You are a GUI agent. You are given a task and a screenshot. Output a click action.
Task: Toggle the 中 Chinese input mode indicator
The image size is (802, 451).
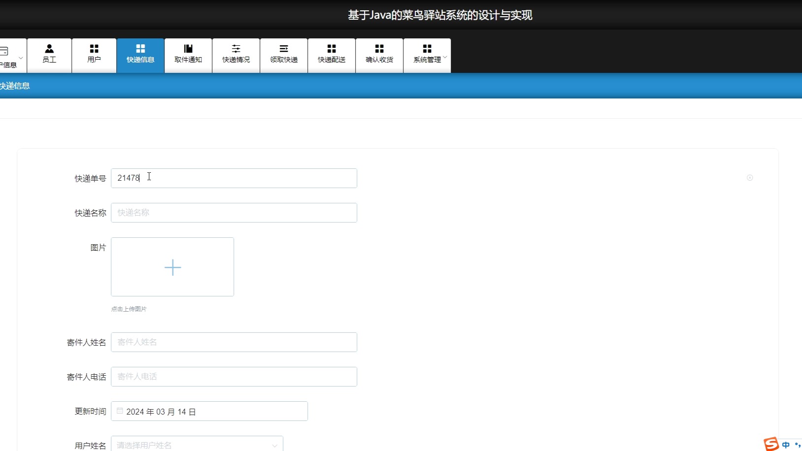pos(786,445)
